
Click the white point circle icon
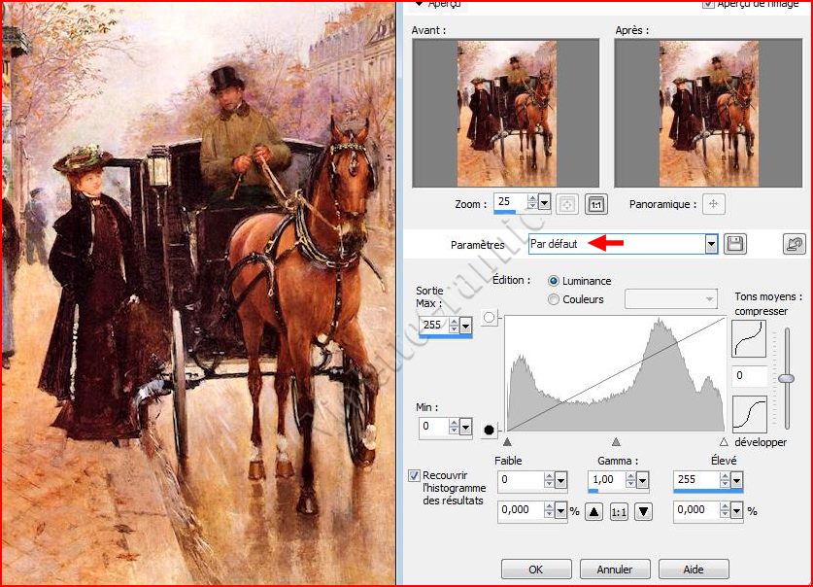tap(491, 319)
